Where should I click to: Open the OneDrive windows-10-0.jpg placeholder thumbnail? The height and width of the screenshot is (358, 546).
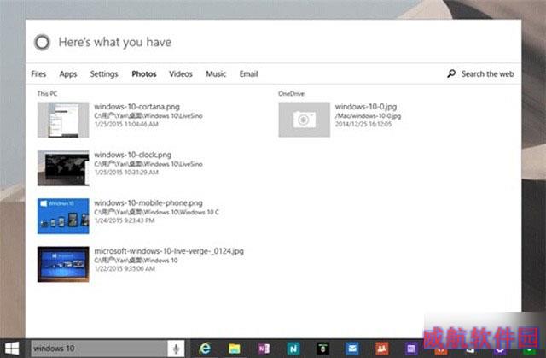[305, 120]
